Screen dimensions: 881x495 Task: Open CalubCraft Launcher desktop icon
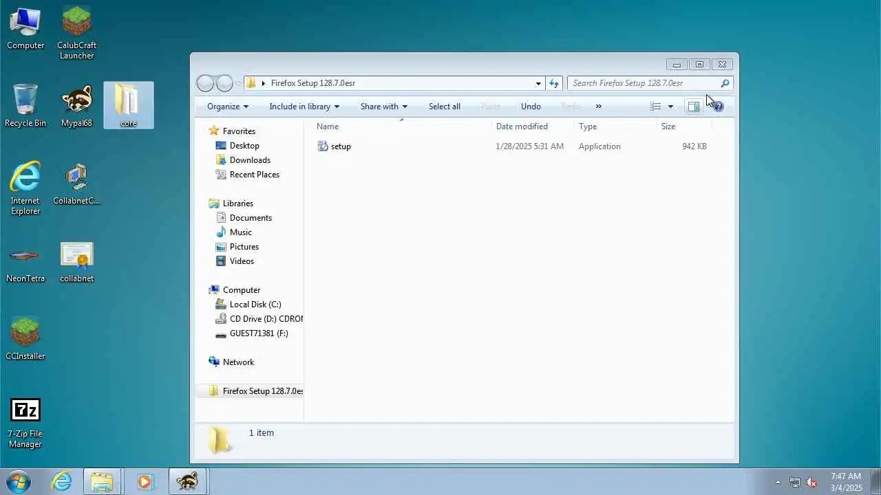(76, 33)
